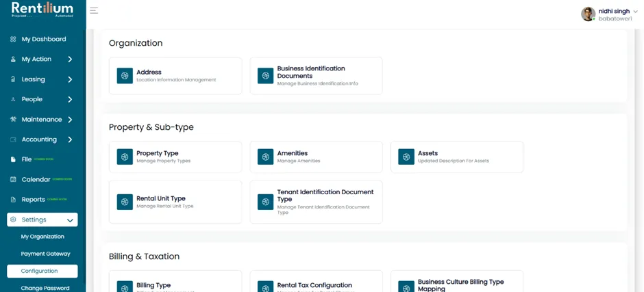Open My Dashboard from the sidebar
The image size is (644, 292).
pos(42,40)
